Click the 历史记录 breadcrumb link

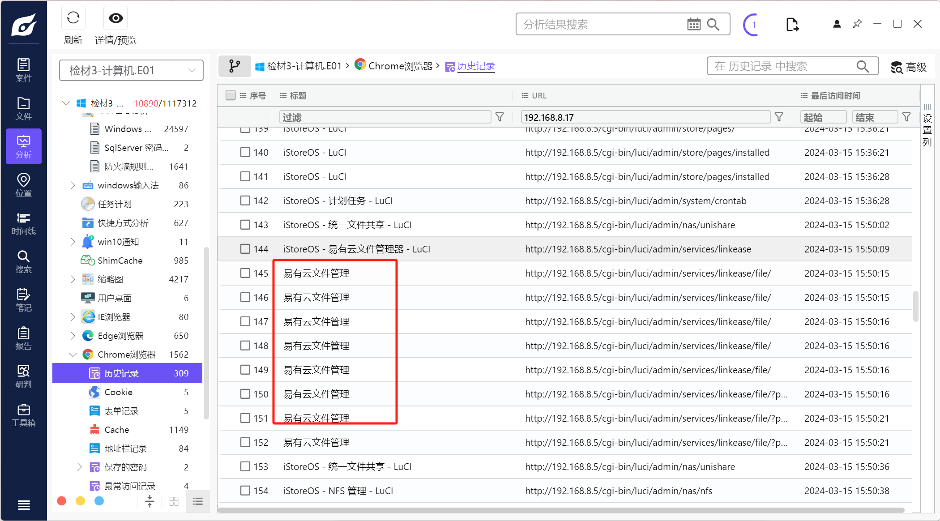476,66
